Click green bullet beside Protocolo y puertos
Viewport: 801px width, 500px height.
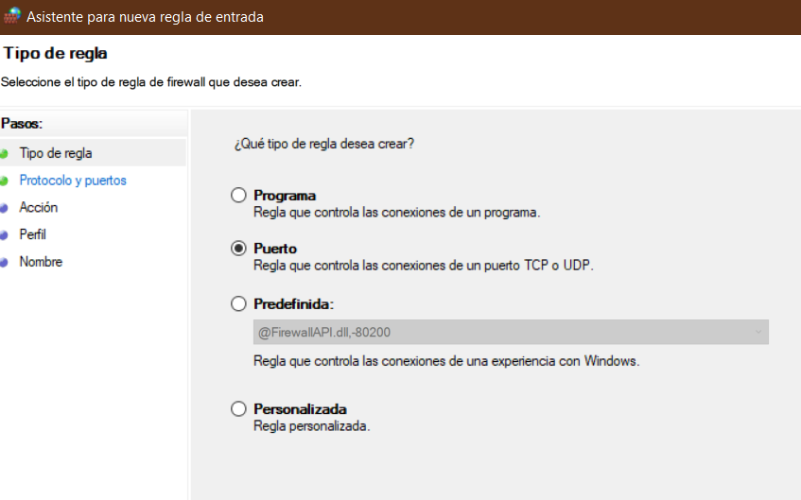(4, 181)
